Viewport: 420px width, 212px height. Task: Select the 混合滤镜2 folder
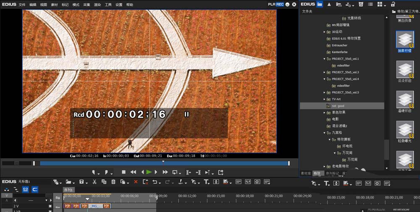[339, 126]
